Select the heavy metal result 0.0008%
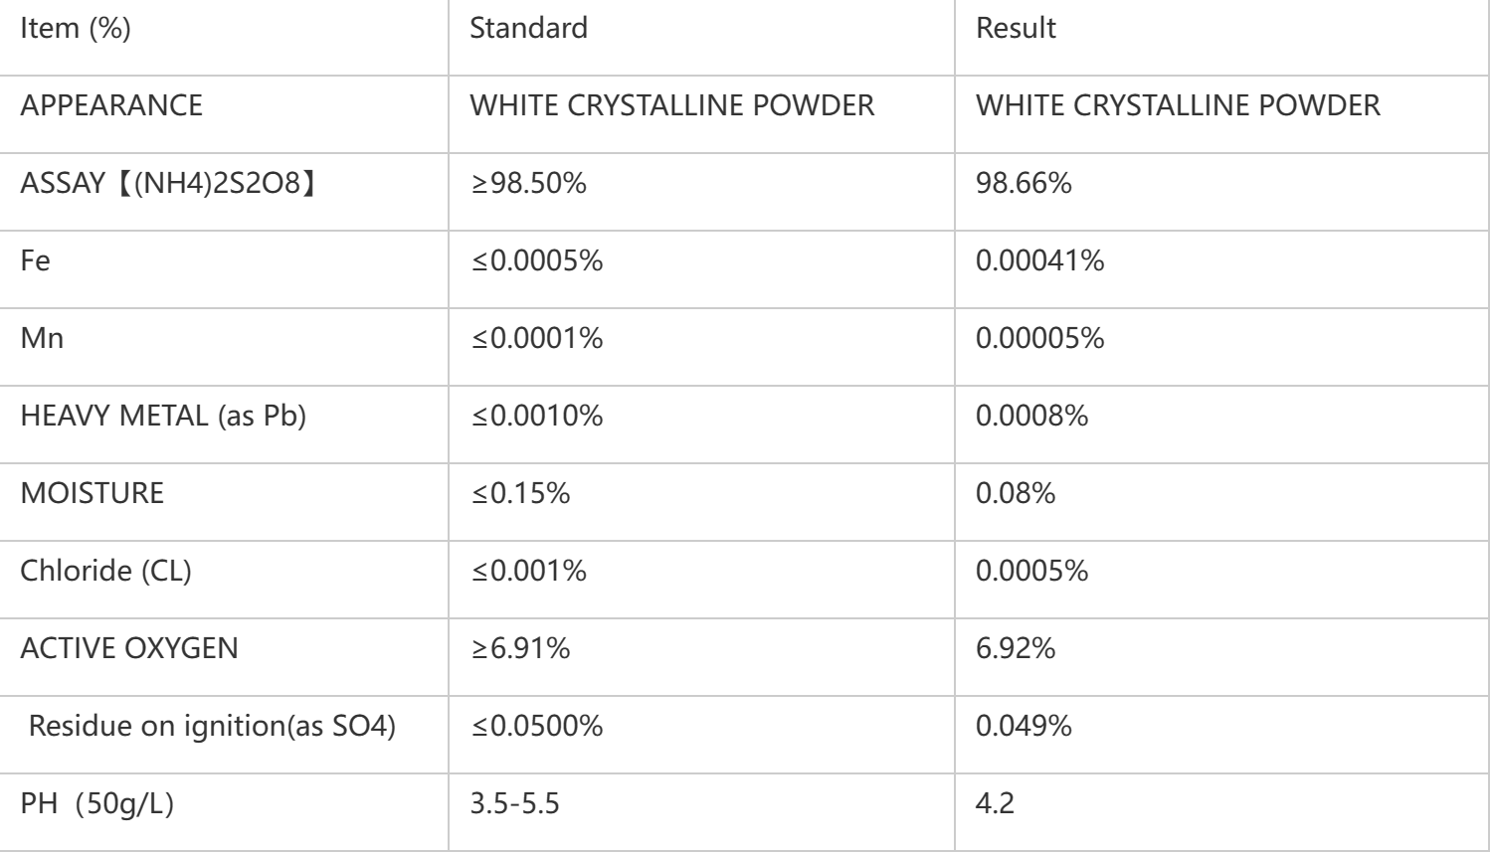The image size is (1493, 854). click(1031, 416)
